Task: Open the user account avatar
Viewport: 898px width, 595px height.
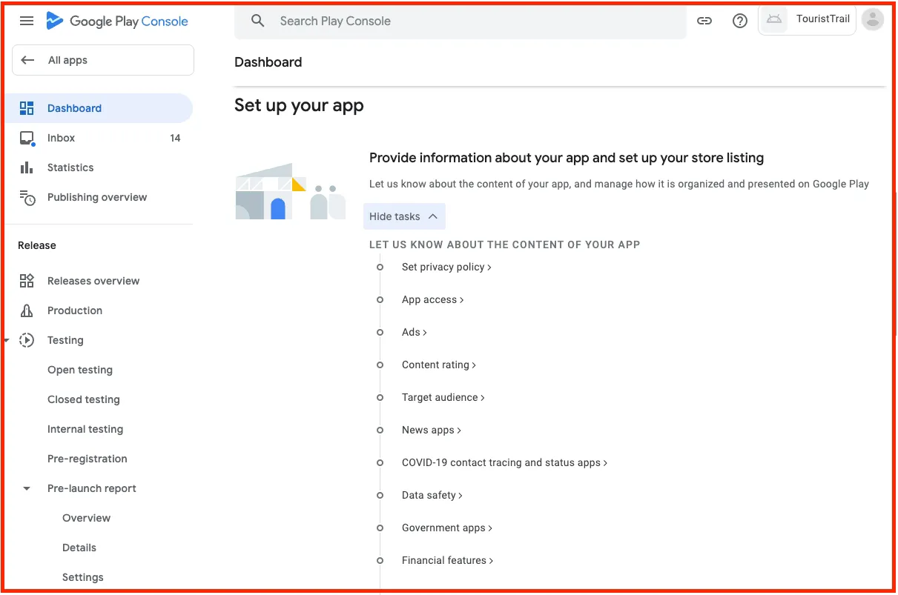Action: coord(874,20)
